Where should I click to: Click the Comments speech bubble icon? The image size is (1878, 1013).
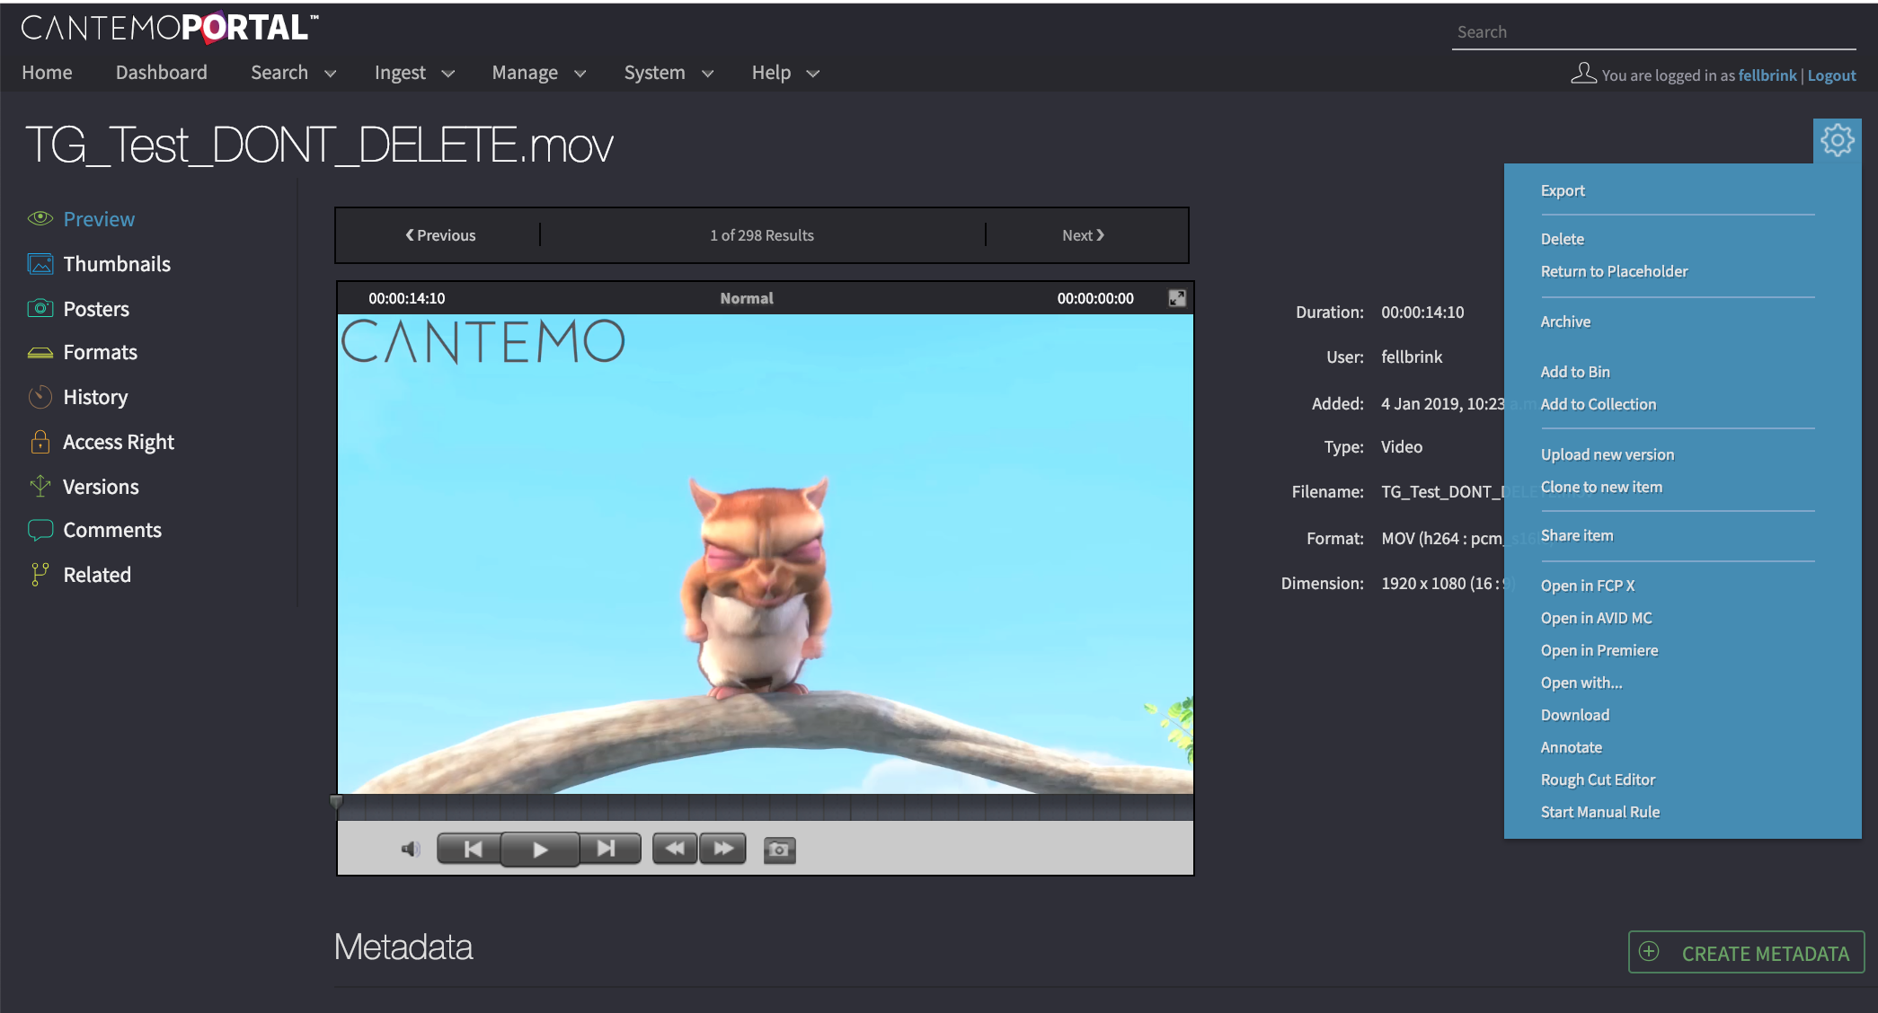tap(40, 530)
